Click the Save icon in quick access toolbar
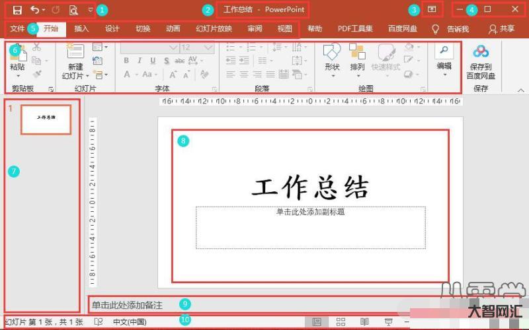This screenshot has width=529, height=330. [x=17, y=10]
